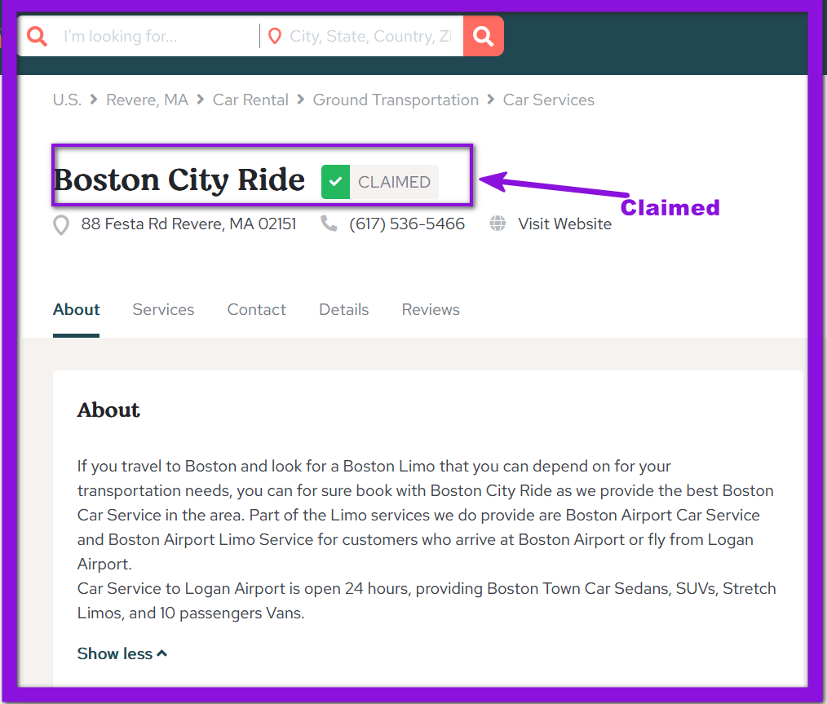This screenshot has height=704, width=827.
Task: Click the phone number (617) 536-5466
Action: coord(407,224)
